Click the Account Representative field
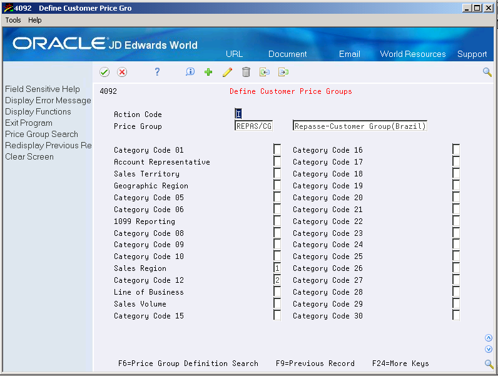 pyautogui.click(x=277, y=161)
